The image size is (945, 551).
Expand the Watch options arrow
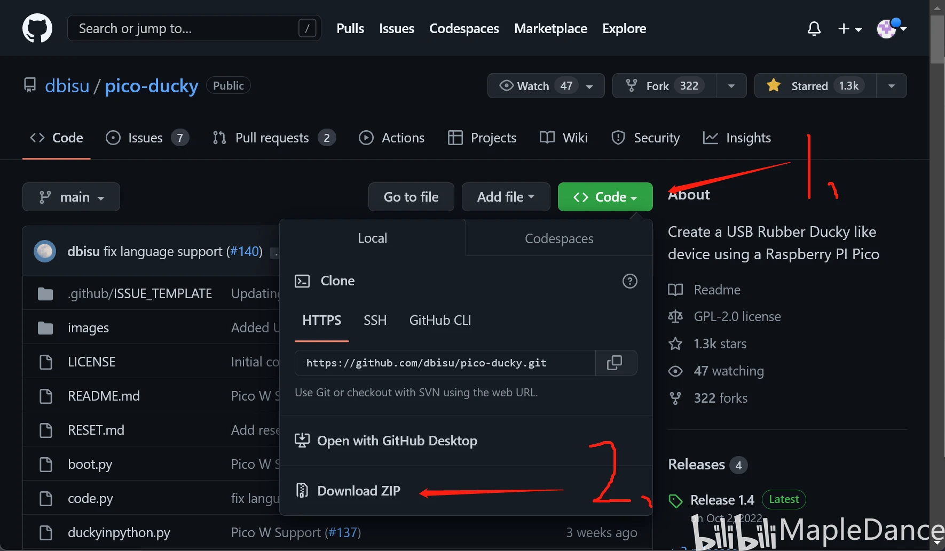tap(590, 86)
